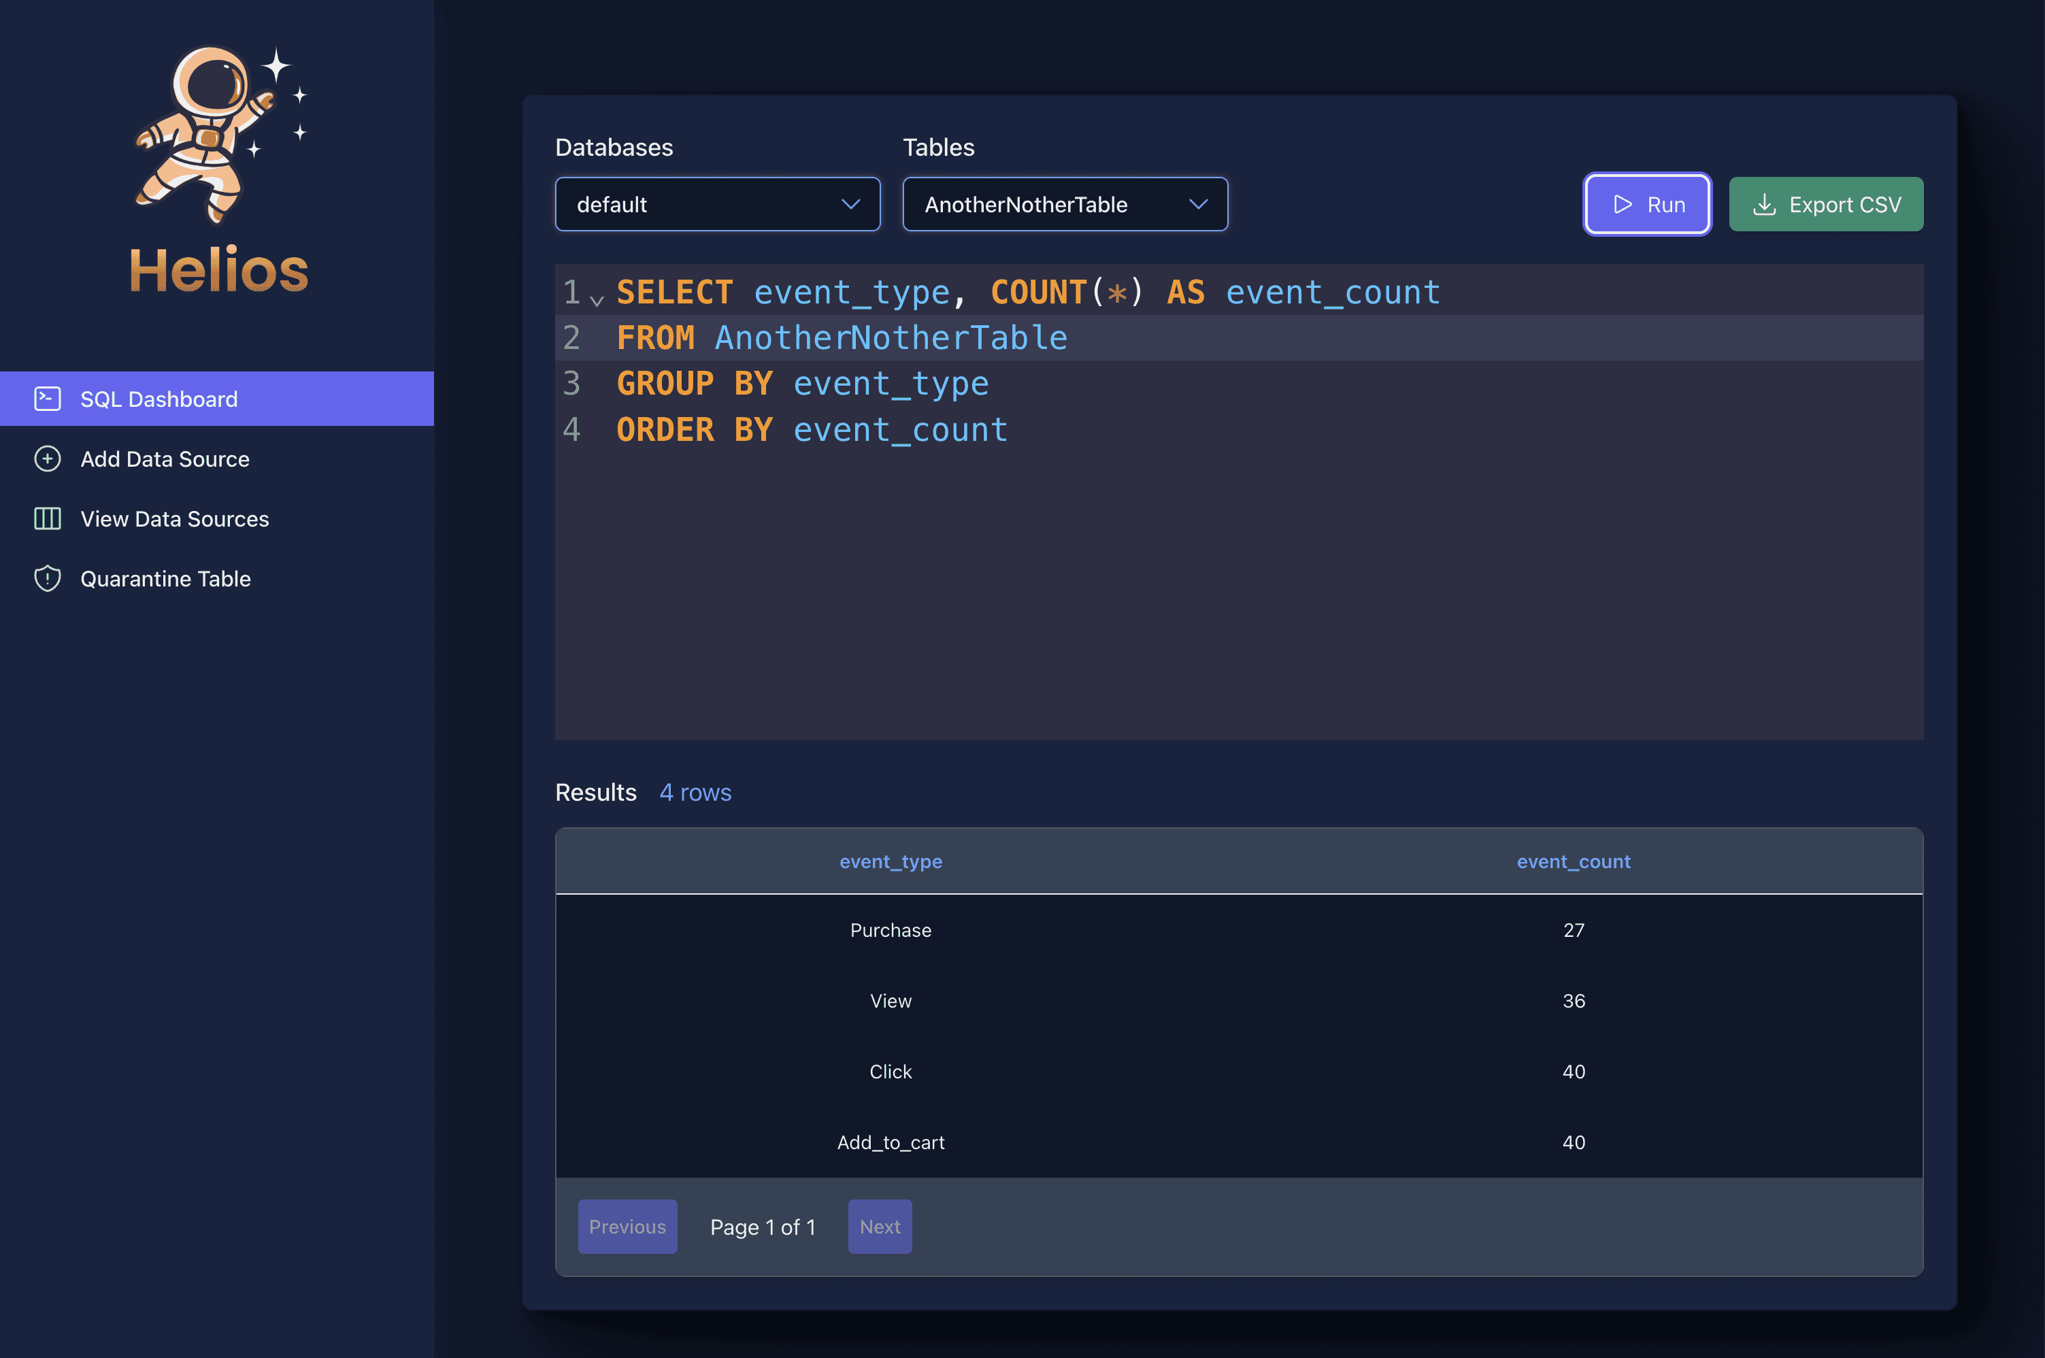This screenshot has width=2045, height=1358.
Task: Open View Data Sources page
Action: 216,518
